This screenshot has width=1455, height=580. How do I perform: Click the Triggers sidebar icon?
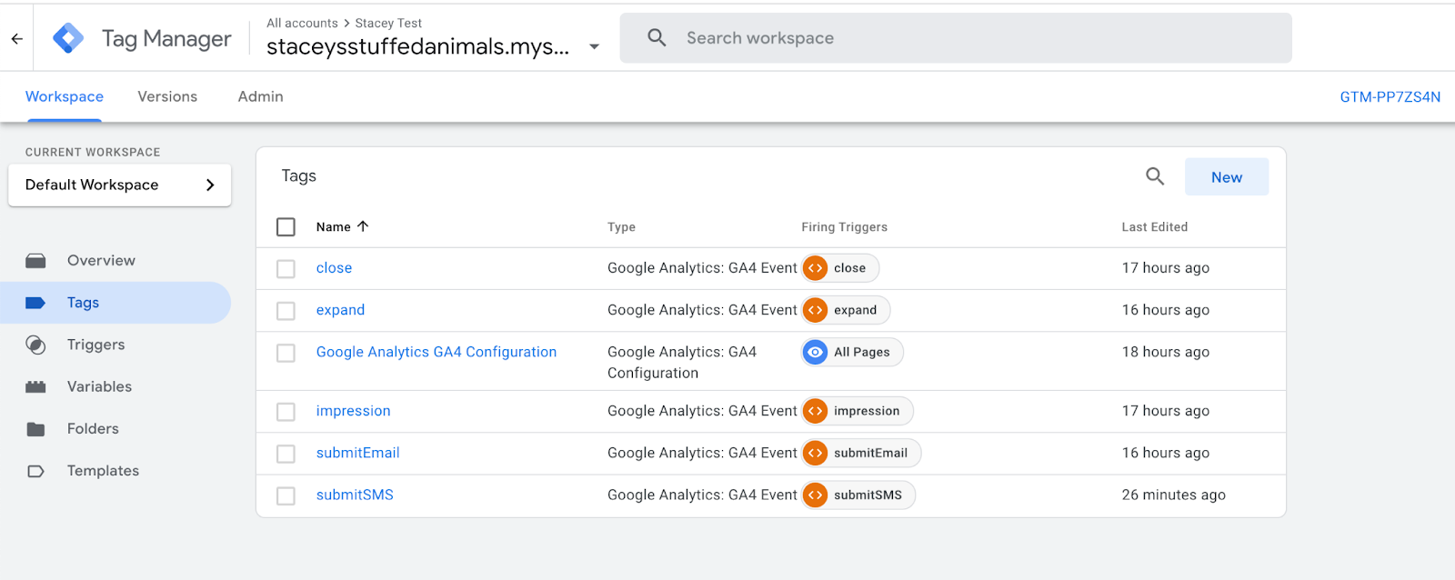(x=35, y=345)
